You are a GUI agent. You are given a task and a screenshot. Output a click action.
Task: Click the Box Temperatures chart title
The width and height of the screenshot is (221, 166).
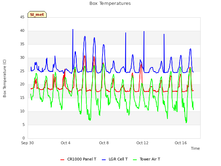[x=110, y=3]
